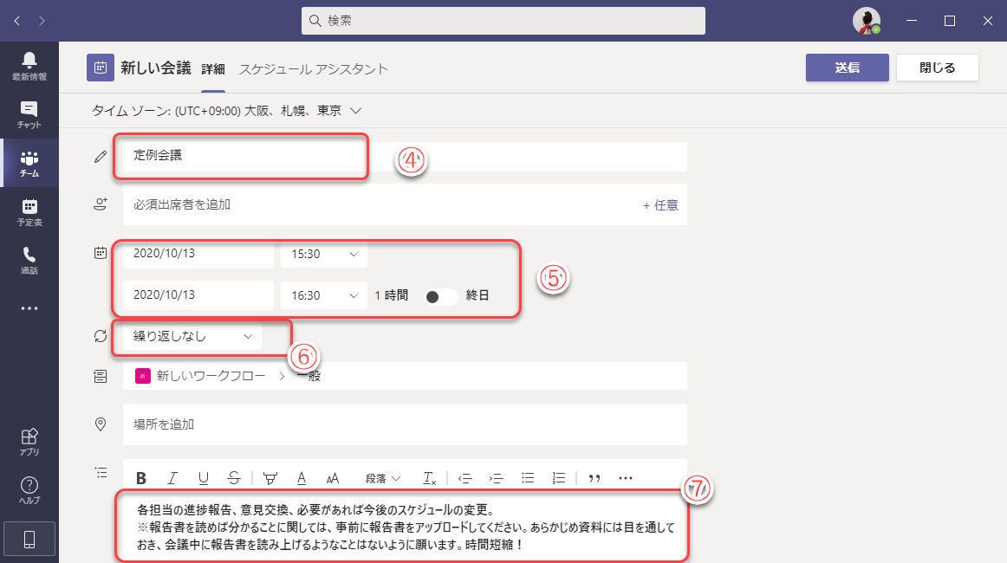Image resolution: width=1007 pixels, height=563 pixels.
Task: Switch to the 詳細 tab
Action: point(212,68)
